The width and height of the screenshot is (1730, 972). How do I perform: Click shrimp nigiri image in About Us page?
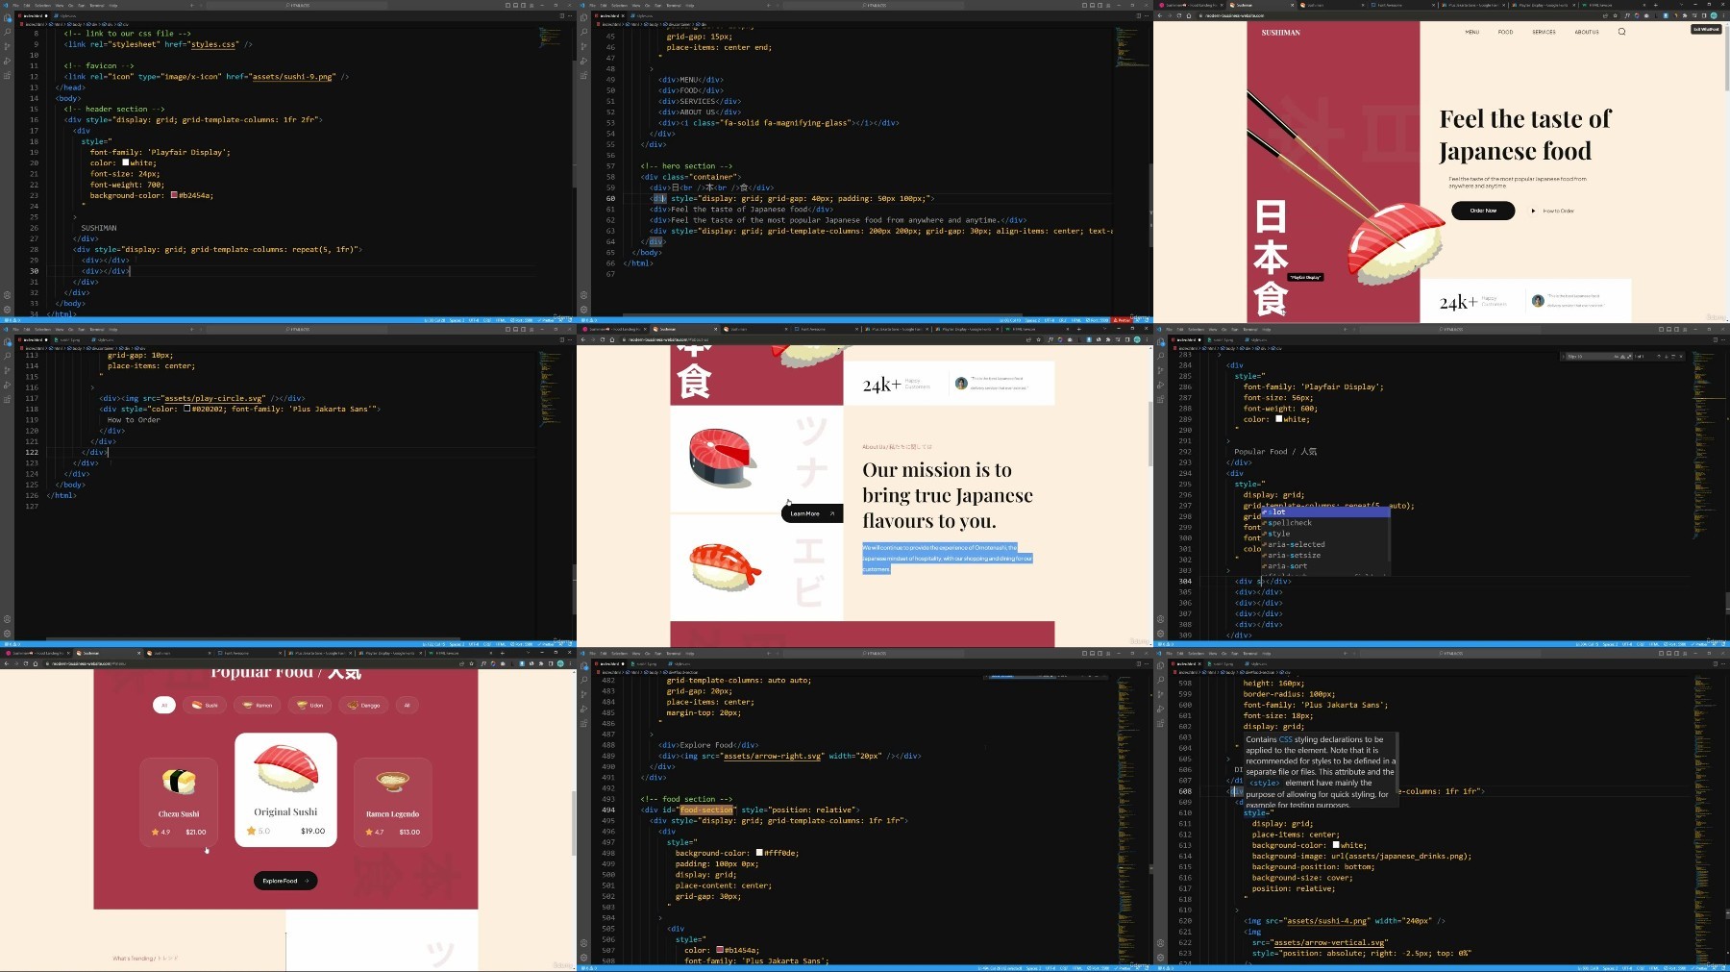pyautogui.click(x=724, y=565)
